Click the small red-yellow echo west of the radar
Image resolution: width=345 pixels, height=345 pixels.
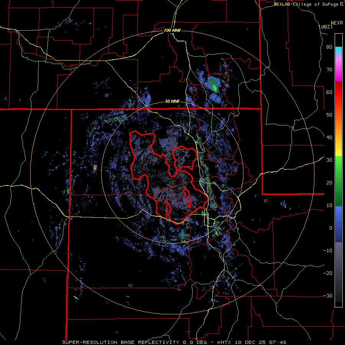(95, 168)
